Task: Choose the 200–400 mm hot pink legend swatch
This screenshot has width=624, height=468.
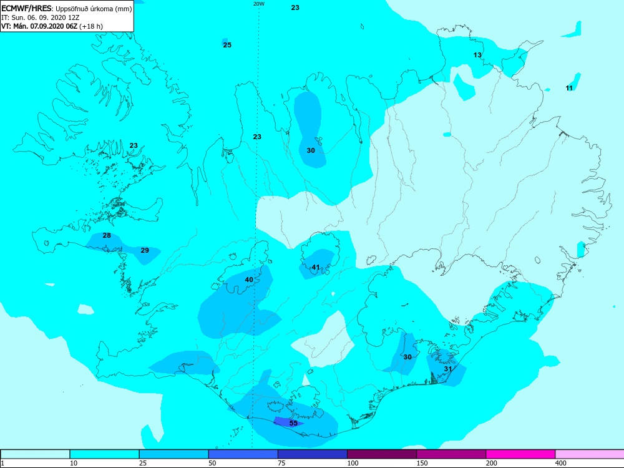Action: point(520,454)
